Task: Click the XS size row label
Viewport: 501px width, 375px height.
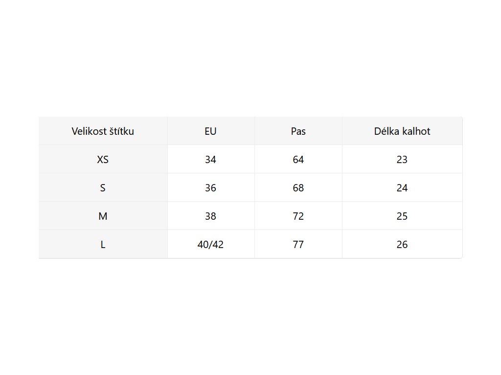Action: coord(103,160)
